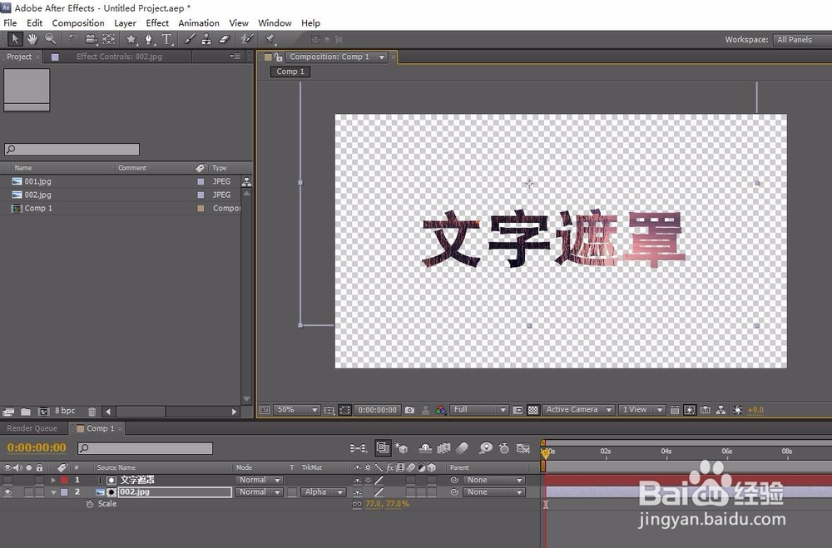832x548 pixels.
Task: Click the Scale value 77.0, 77.0%
Action: [x=387, y=504]
